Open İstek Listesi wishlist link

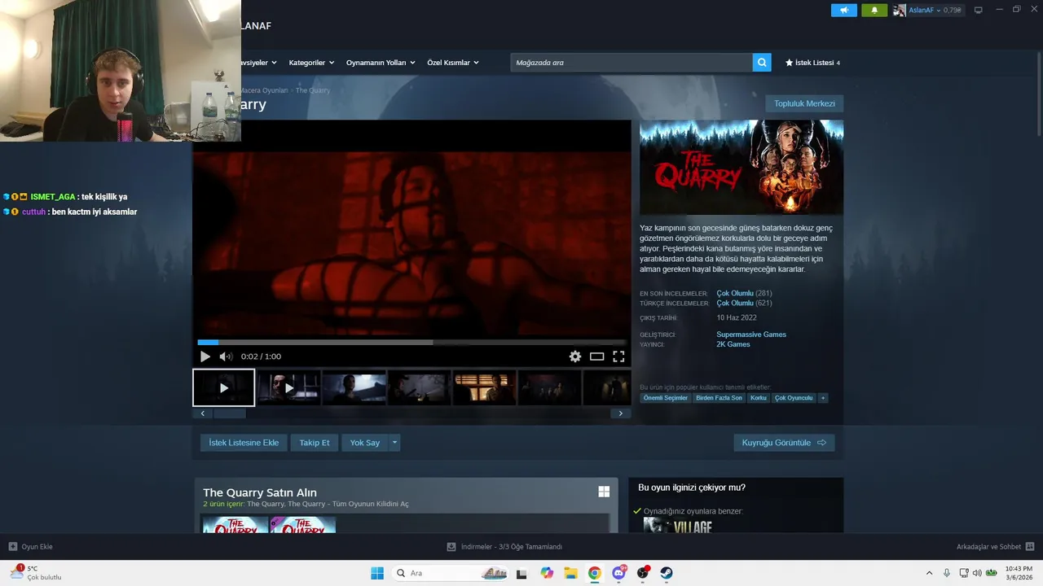[812, 63]
